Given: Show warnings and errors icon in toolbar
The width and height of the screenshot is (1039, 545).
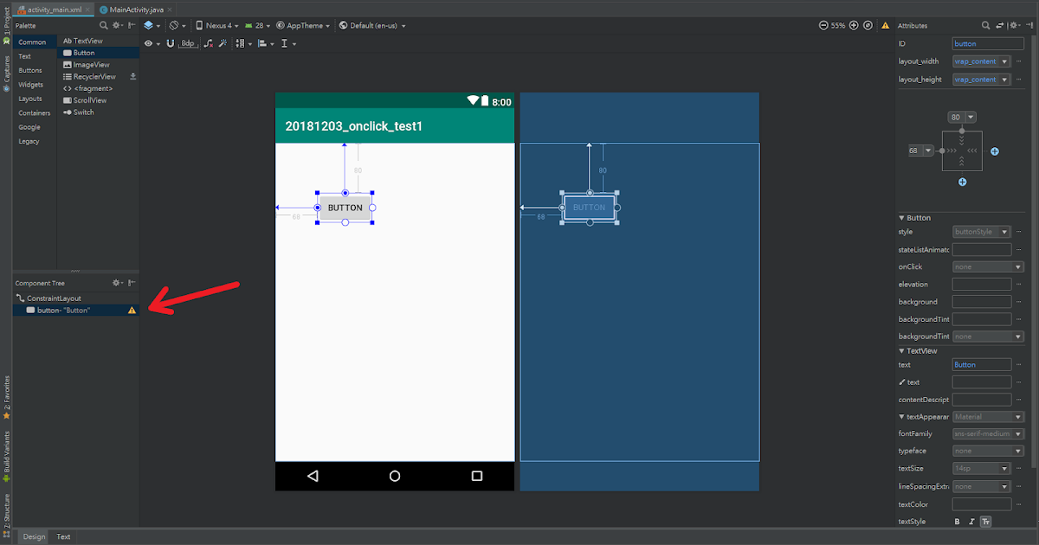Looking at the screenshot, I should (x=884, y=26).
